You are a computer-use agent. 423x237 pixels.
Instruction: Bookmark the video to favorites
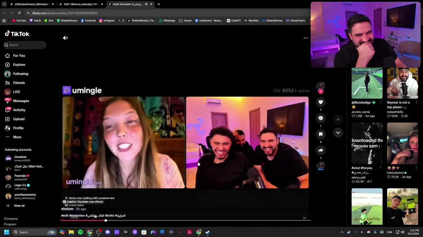[x=321, y=134]
